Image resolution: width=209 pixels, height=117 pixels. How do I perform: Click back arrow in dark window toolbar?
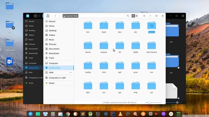coord(35,16)
